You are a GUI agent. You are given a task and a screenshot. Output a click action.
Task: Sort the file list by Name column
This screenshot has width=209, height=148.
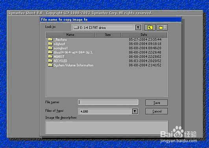point(70,35)
